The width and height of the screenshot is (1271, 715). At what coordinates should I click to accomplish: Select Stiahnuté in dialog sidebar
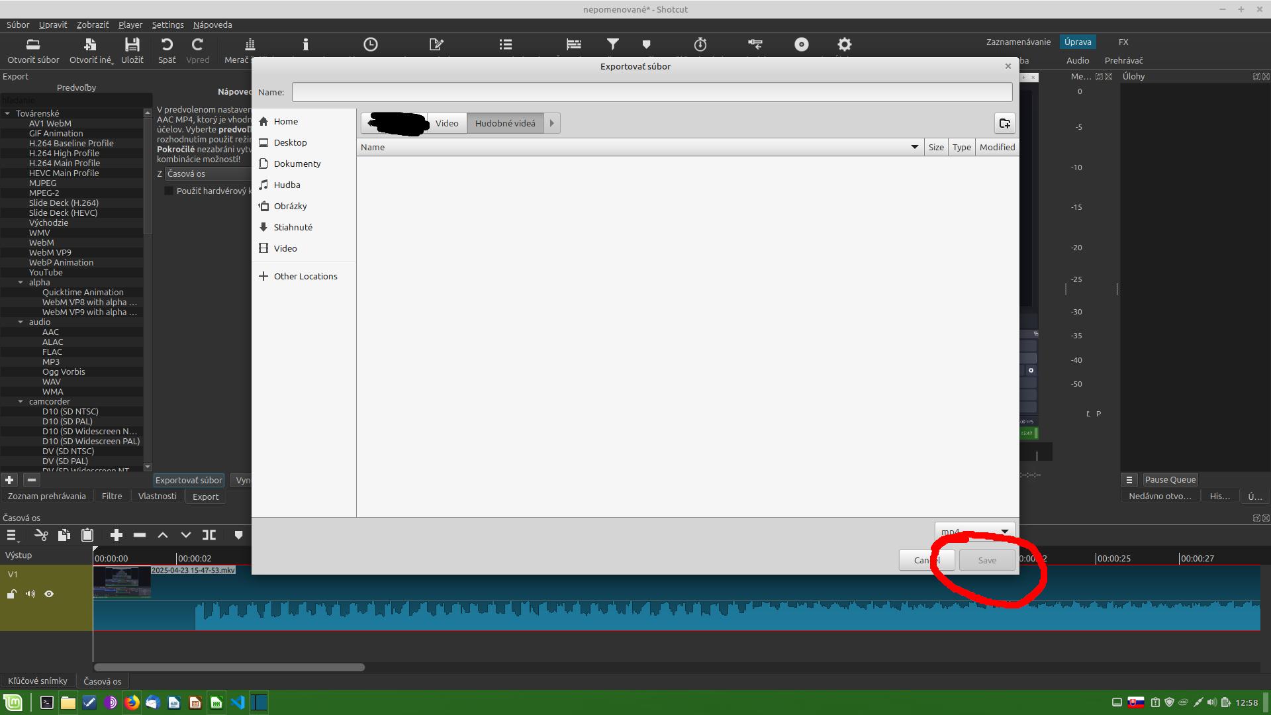[x=293, y=227]
